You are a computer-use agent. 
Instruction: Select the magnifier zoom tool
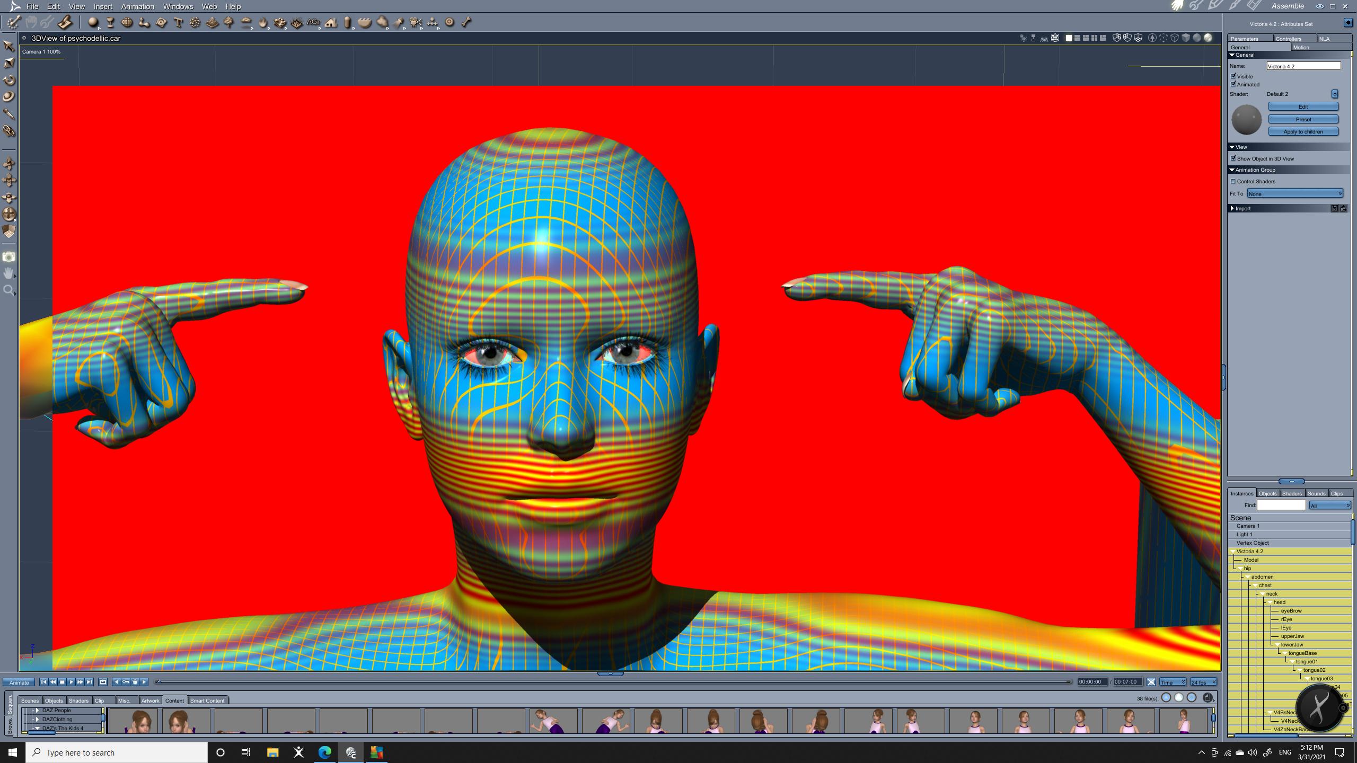pyautogui.click(x=8, y=290)
